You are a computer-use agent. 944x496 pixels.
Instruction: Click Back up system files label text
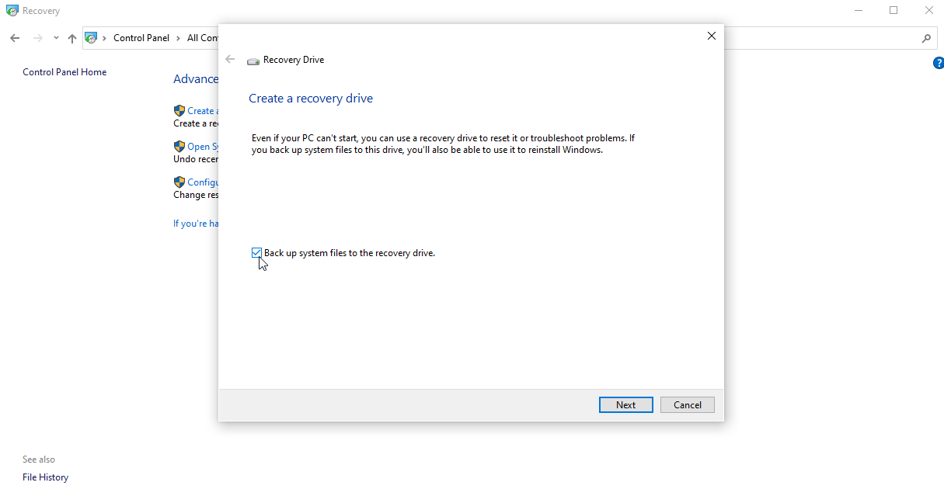pyautogui.click(x=350, y=253)
